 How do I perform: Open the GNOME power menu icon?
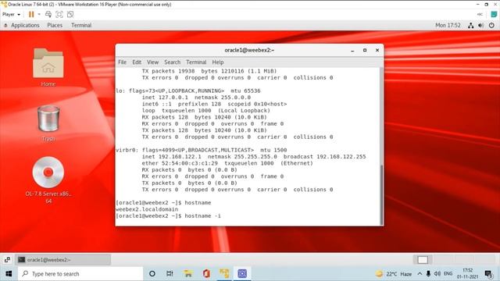click(x=491, y=26)
